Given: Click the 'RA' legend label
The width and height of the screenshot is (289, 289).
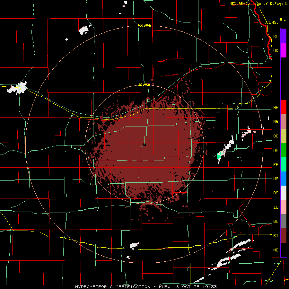Looking at the screenshot, I should [x=276, y=165].
